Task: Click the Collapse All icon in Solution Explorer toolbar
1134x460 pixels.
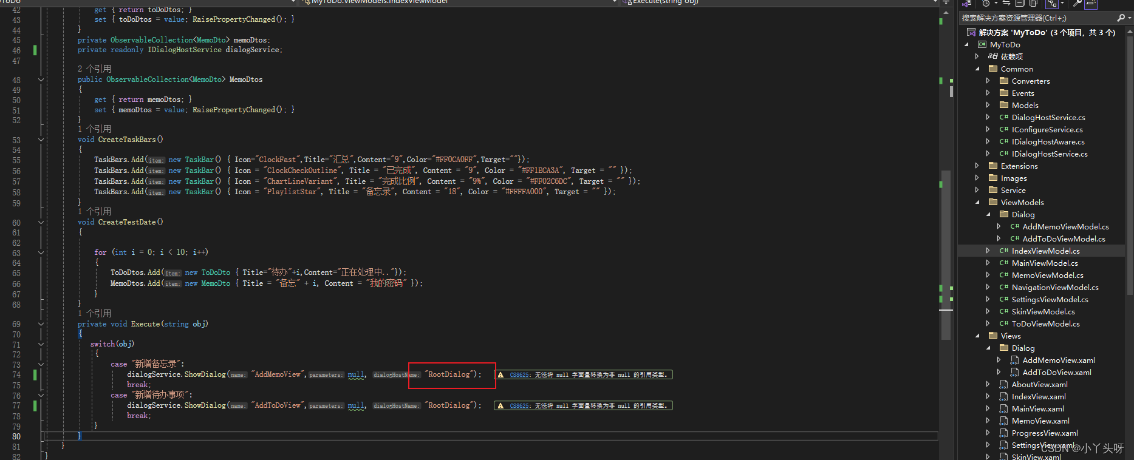Action: pyautogui.click(x=1020, y=3)
